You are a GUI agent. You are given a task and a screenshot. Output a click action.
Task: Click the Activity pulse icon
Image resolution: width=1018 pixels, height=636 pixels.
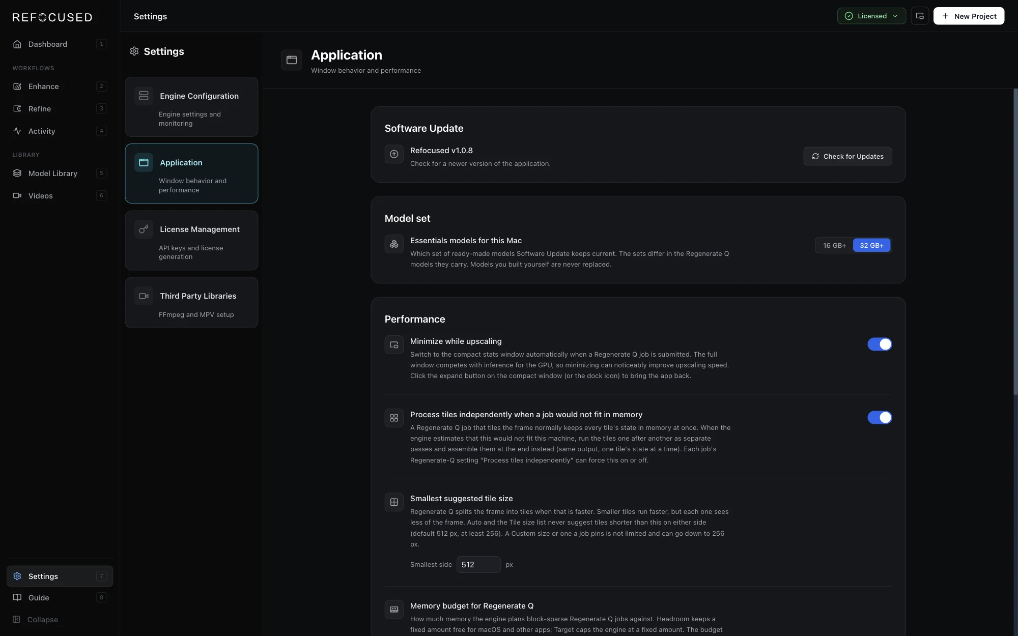17,131
